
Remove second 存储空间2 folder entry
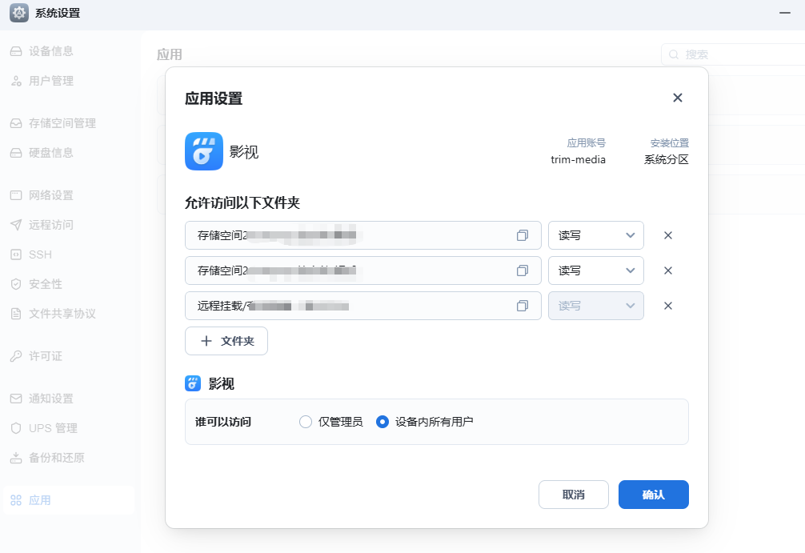pos(668,270)
